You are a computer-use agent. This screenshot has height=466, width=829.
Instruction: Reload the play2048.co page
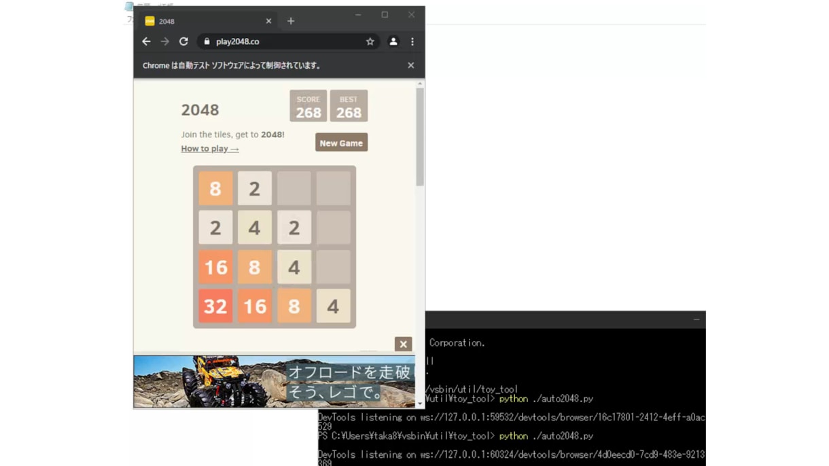(x=183, y=41)
